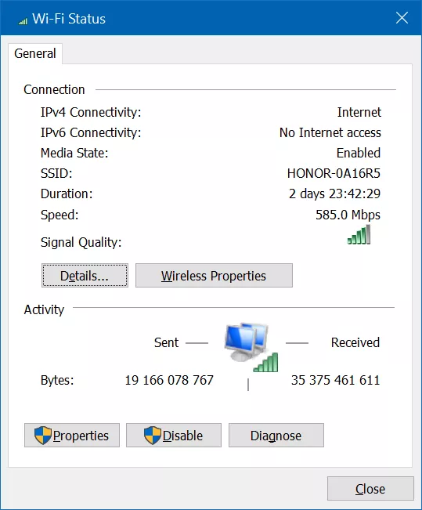The width and height of the screenshot is (422, 510).
Task: Click the Duration value 2 days 23:42:29
Action: click(x=334, y=194)
